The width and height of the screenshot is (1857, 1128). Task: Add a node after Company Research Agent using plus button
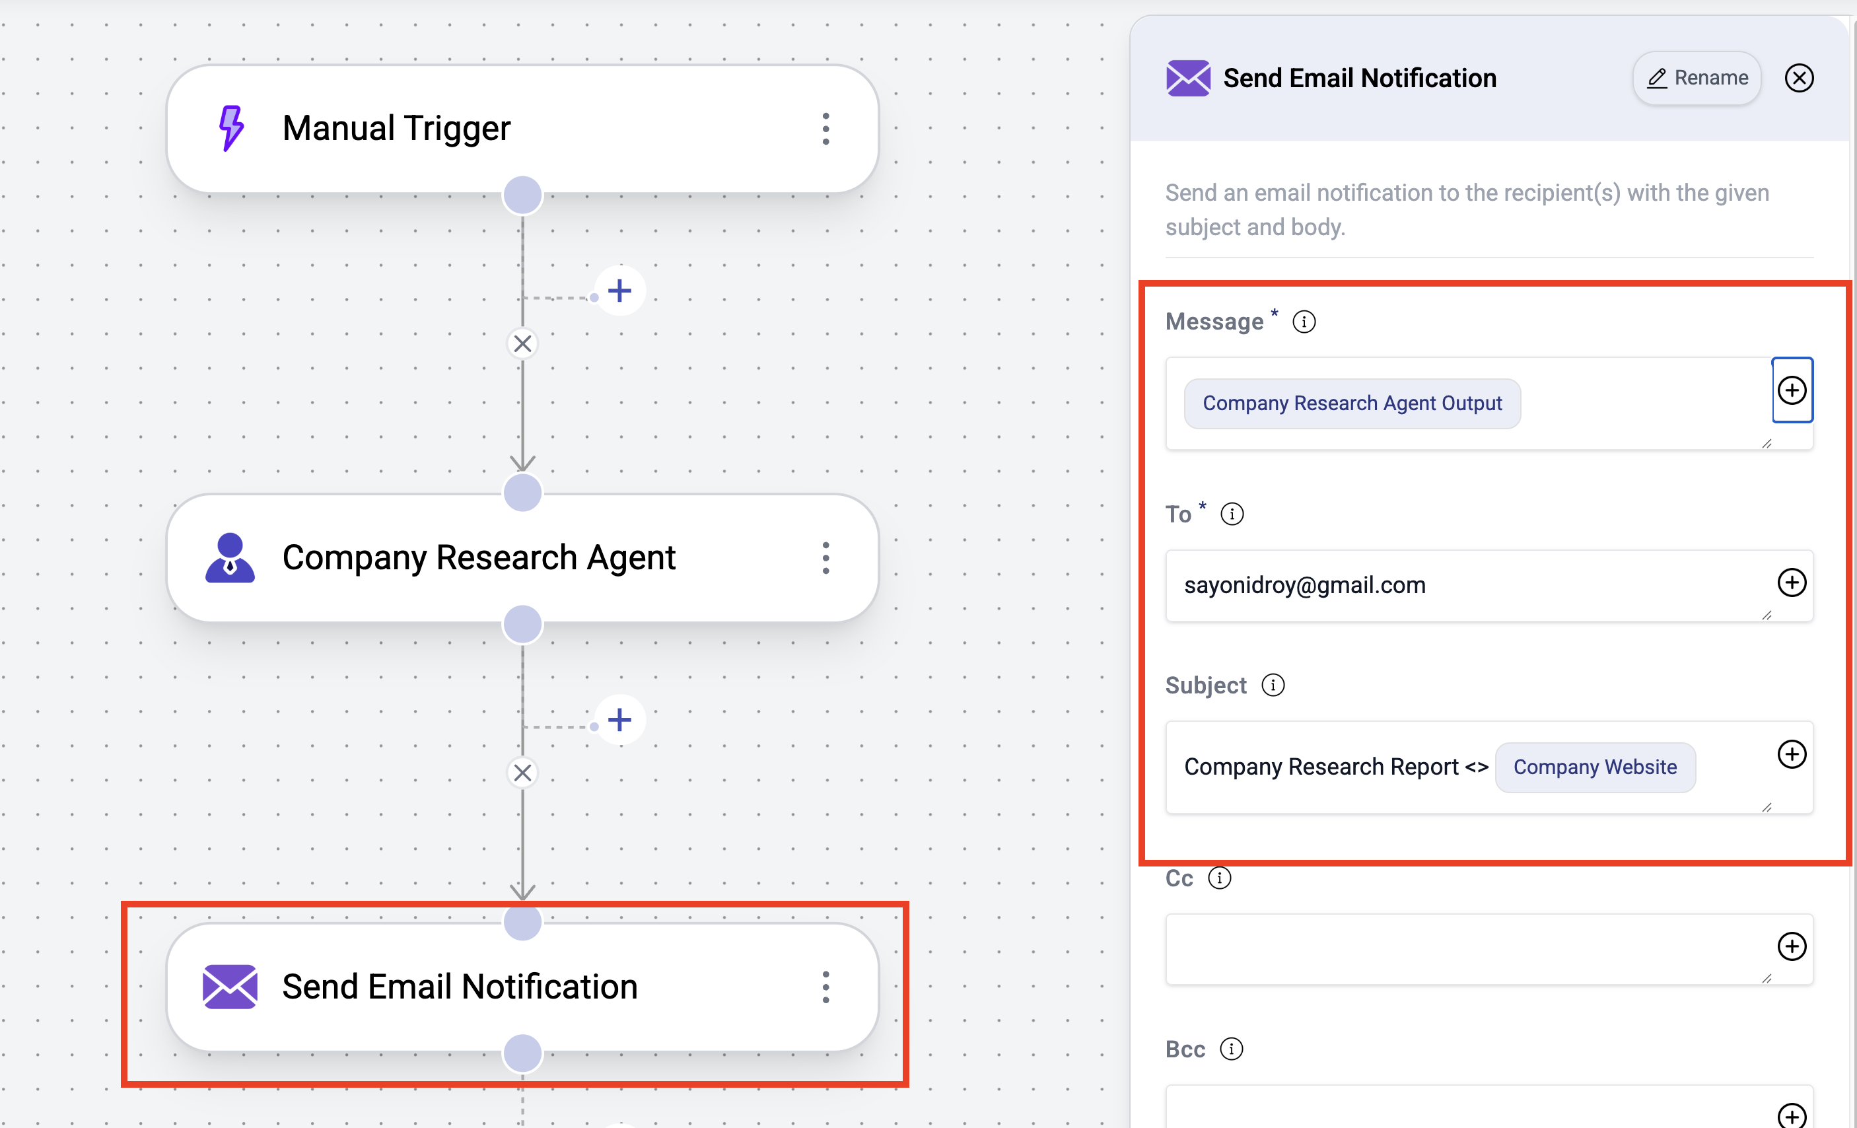[619, 720]
